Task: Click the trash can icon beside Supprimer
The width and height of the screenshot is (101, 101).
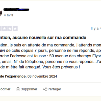Action: (18, 89)
